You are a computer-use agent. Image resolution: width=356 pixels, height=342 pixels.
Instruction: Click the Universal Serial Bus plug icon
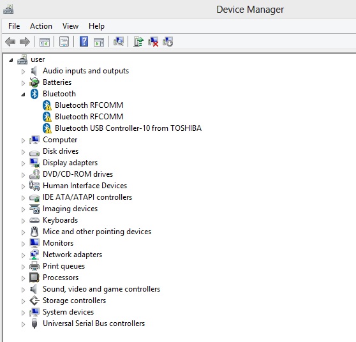[34, 323]
